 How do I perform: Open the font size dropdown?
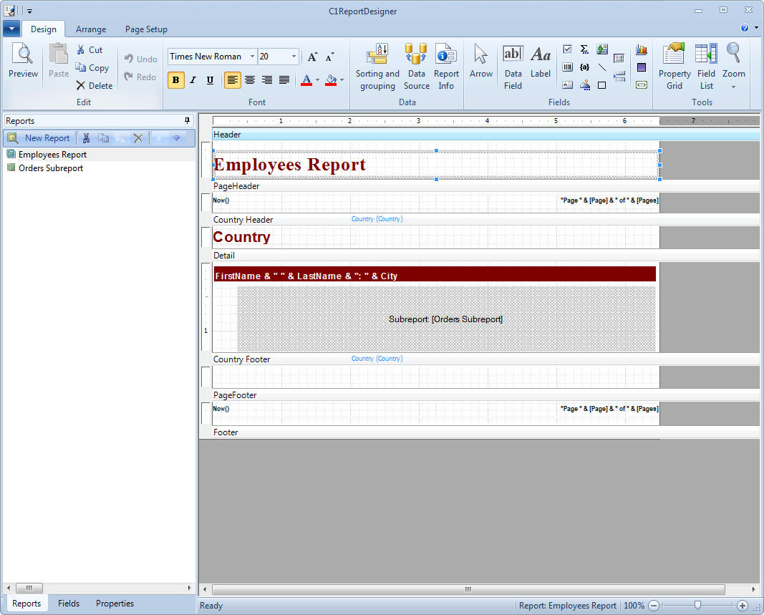(x=294, y=57)
